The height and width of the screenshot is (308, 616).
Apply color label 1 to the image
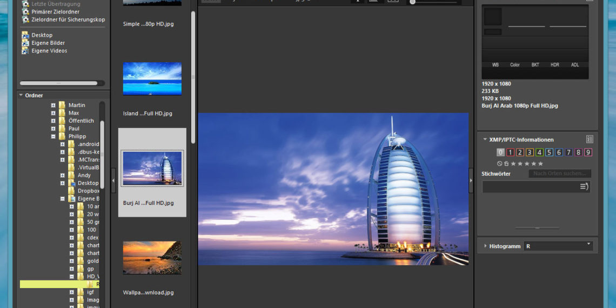click(x=510, y=152)
